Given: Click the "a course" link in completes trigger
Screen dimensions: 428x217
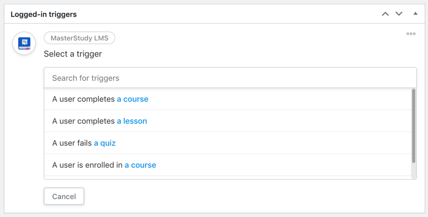Looking at the screenshot, I should pos(133,99).
